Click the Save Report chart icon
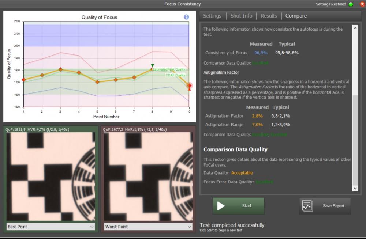The width and height of the screenshot is (366, 239). click(x=307, y=206)
